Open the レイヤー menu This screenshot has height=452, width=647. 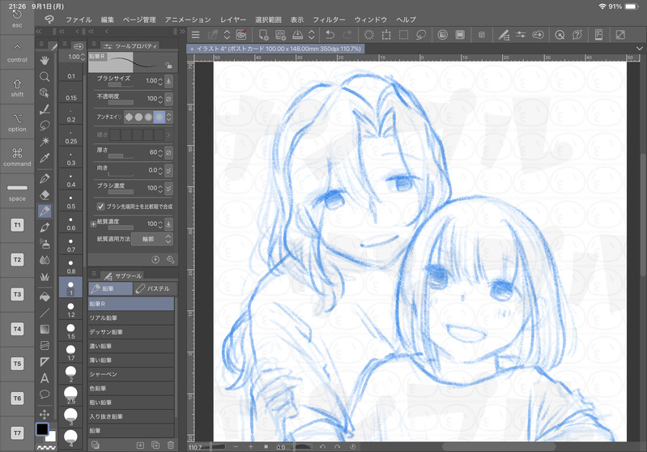tap(233, 19)
